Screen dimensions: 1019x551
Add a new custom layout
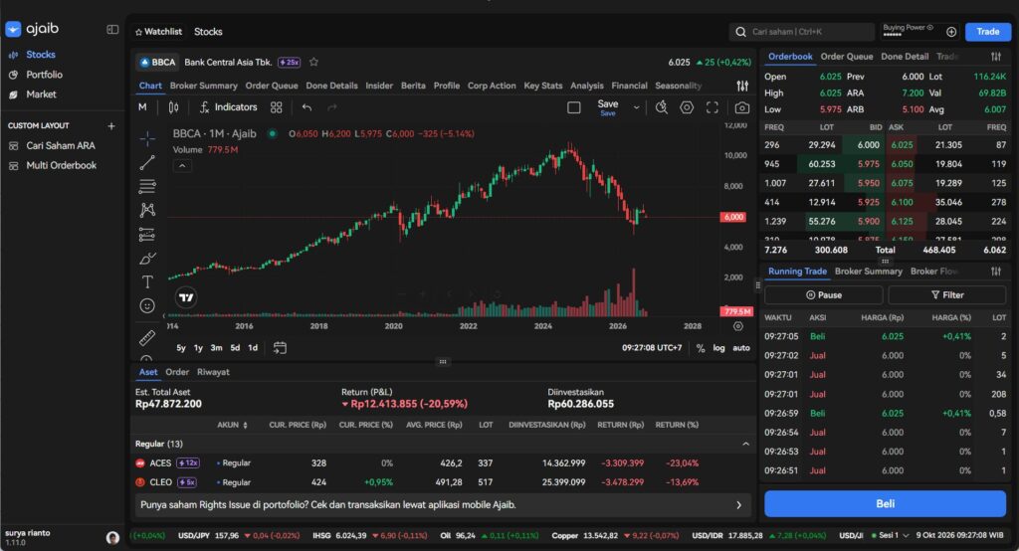tap(111, 126)
